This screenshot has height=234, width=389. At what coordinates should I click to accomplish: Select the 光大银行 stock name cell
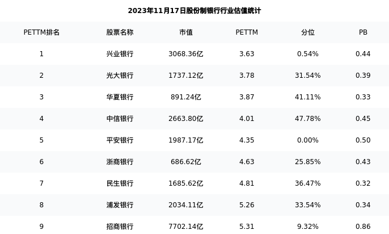pyautogui.click(x=120, y=76)
